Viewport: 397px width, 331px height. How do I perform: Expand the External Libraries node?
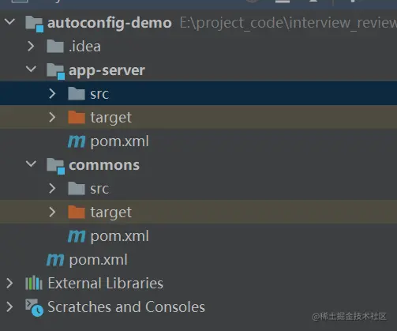click(9, 283)
